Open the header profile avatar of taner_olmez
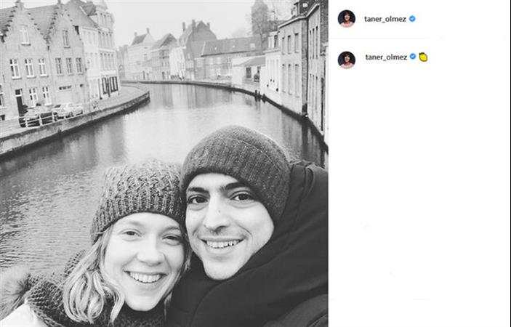 (x=347, y=19)
